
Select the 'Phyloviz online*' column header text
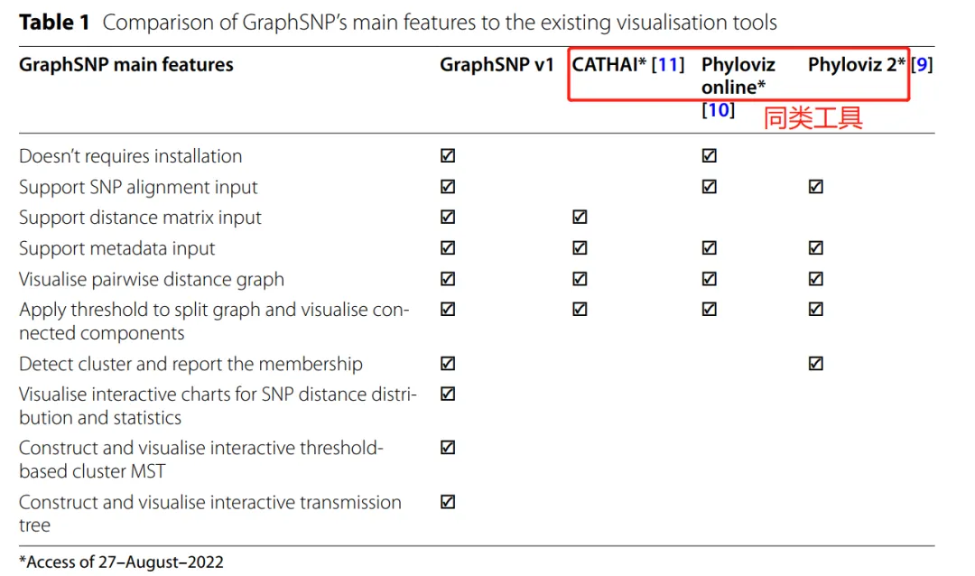point(738,76)
